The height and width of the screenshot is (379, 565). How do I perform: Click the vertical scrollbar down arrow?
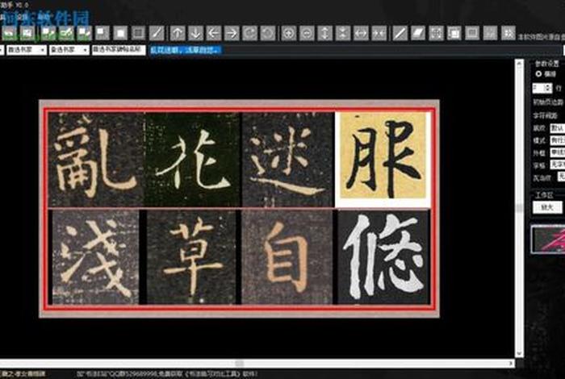click(x=519, y=353)
